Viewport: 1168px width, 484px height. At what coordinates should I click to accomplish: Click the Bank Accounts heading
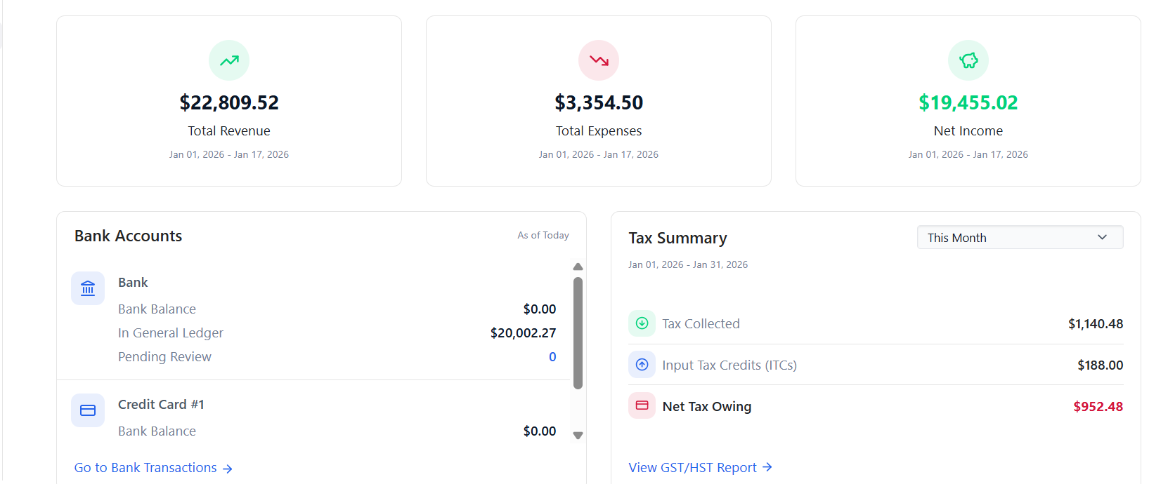129,236
